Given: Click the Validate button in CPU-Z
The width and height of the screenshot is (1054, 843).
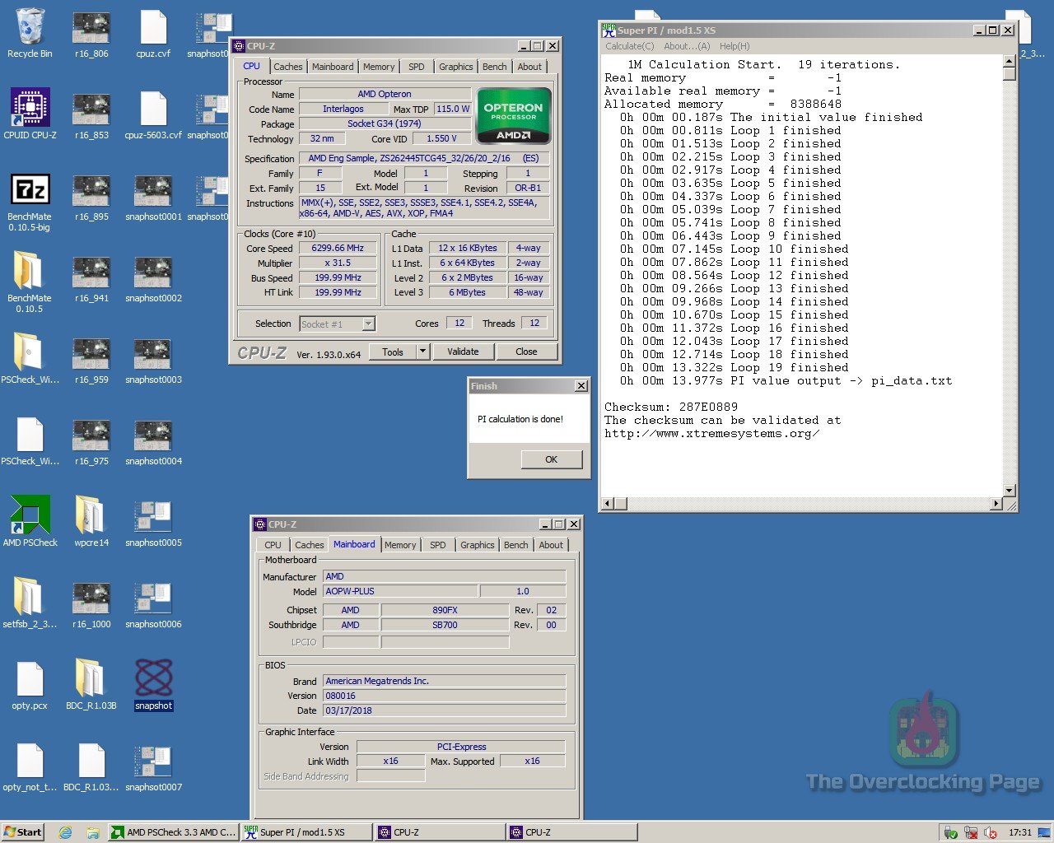Looking at the screenshot, I should pyautogui.click(x=463, y=352).
